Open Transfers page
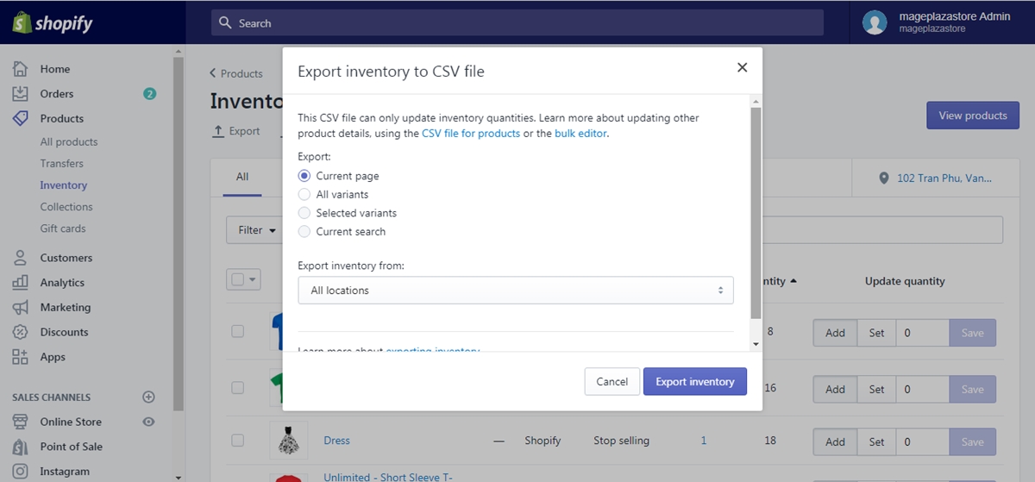Viewport: 1035px width, 482px height. (61, 163)
